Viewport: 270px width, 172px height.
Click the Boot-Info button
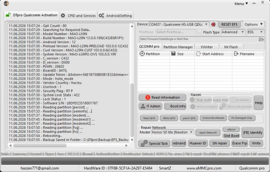[x=175, y=106]
